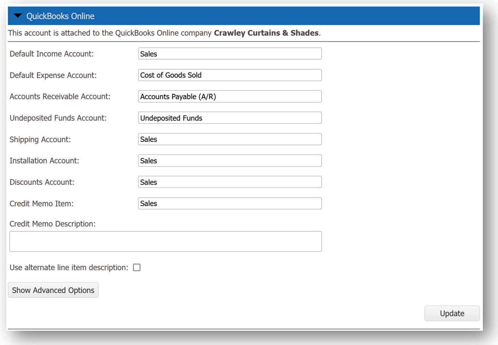498x345 pixels.
Task: Enable Use alternate line item description
Action: (137, 267)
